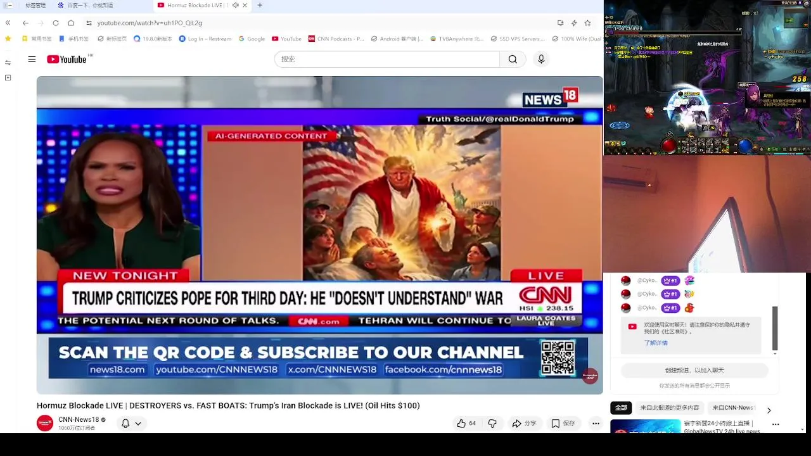Click the left sidebar swap-arrows icon
The image size is (811, 456).
(8, 62)
